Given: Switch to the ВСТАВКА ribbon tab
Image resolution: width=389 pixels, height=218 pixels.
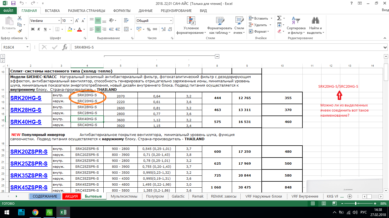Looking at the screenshot, I should click(52, 11).
